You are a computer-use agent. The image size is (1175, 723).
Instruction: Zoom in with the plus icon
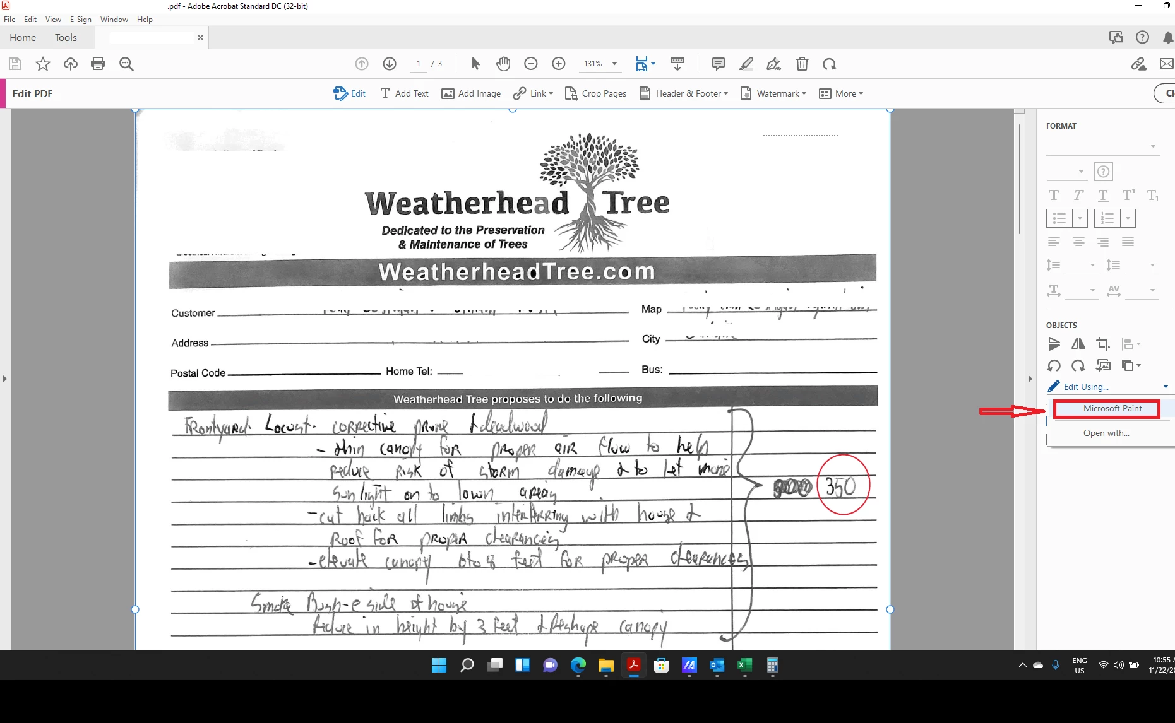[x=559, y=64]
